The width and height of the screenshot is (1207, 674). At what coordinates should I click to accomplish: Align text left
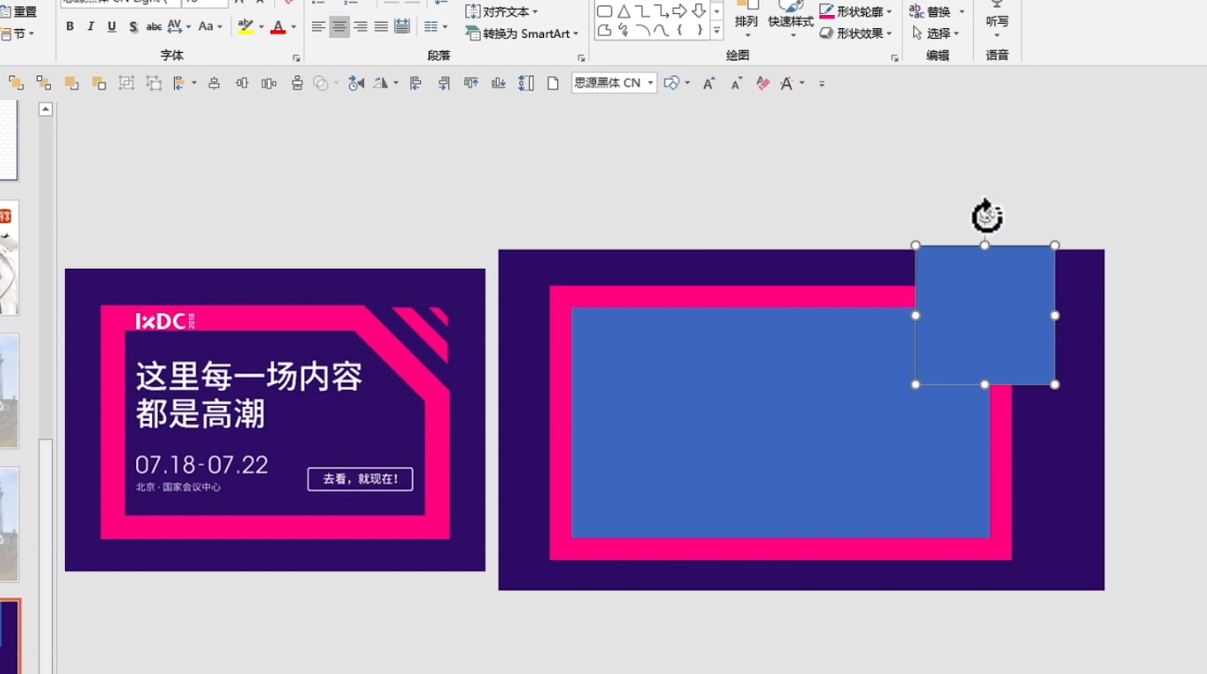[x=318, y=27]
